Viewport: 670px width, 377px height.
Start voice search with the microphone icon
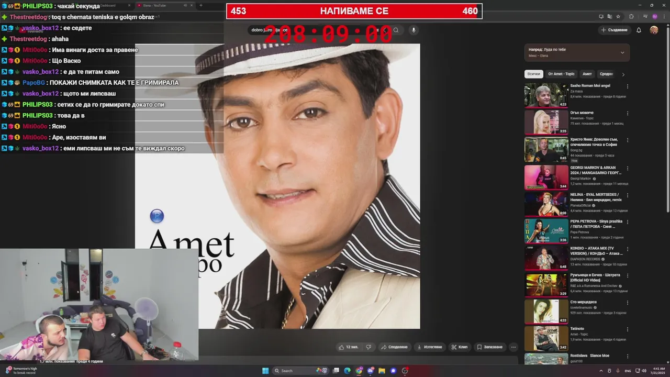(414, 30)
